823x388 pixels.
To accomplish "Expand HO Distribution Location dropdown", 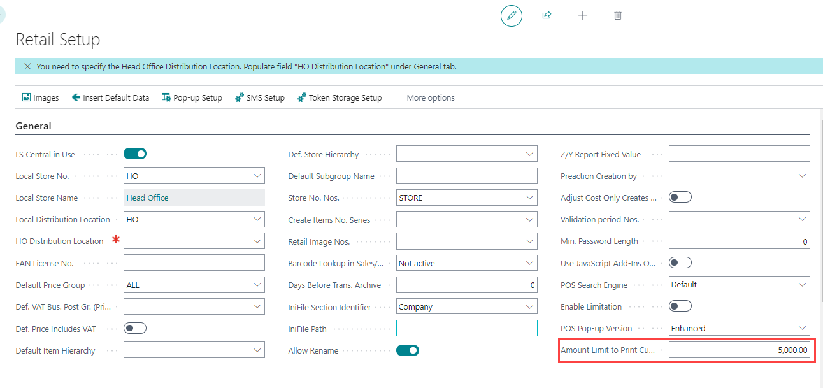I will click(x=257, y=241).
